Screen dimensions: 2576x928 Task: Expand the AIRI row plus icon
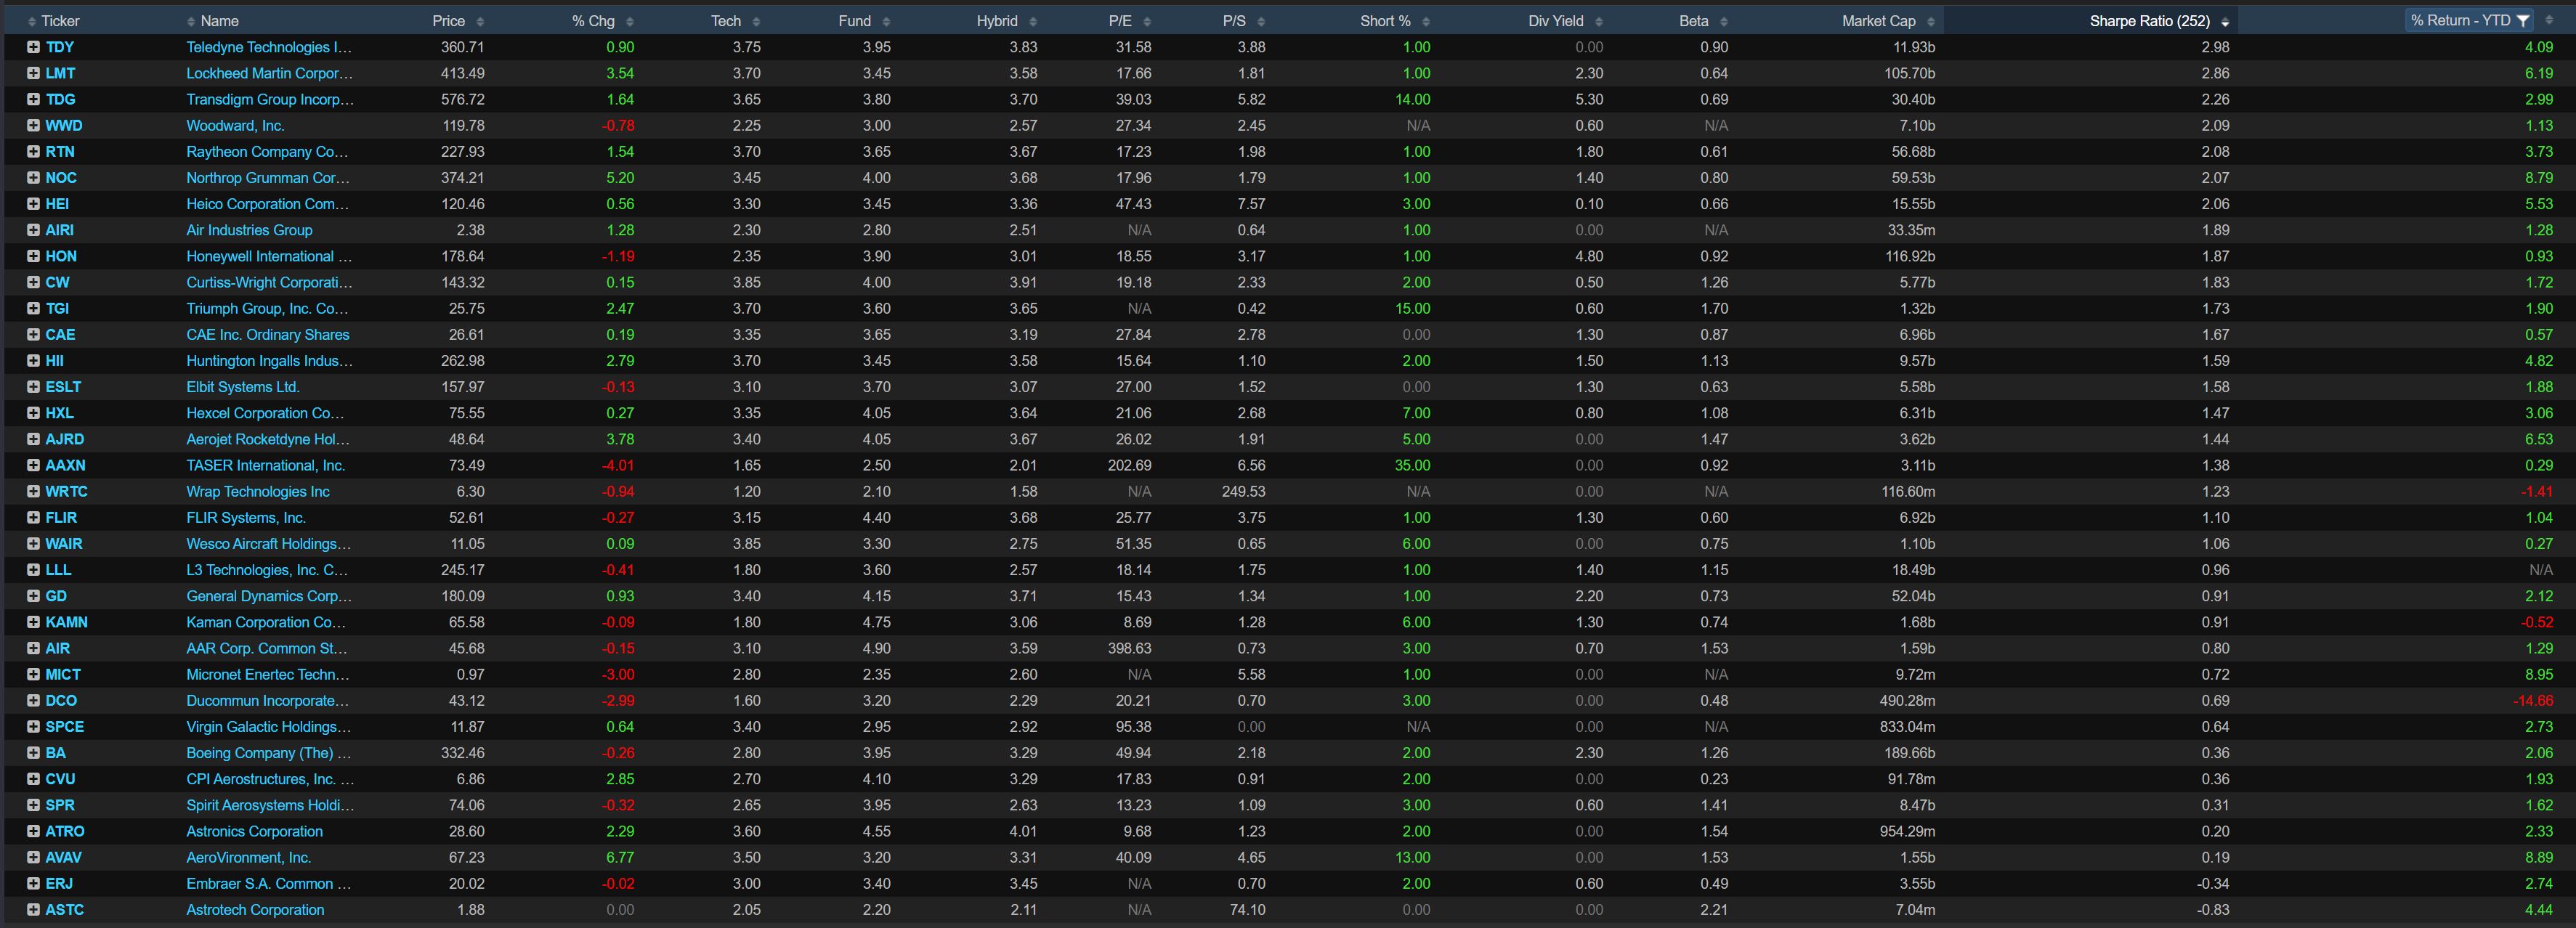coord(33,230)
